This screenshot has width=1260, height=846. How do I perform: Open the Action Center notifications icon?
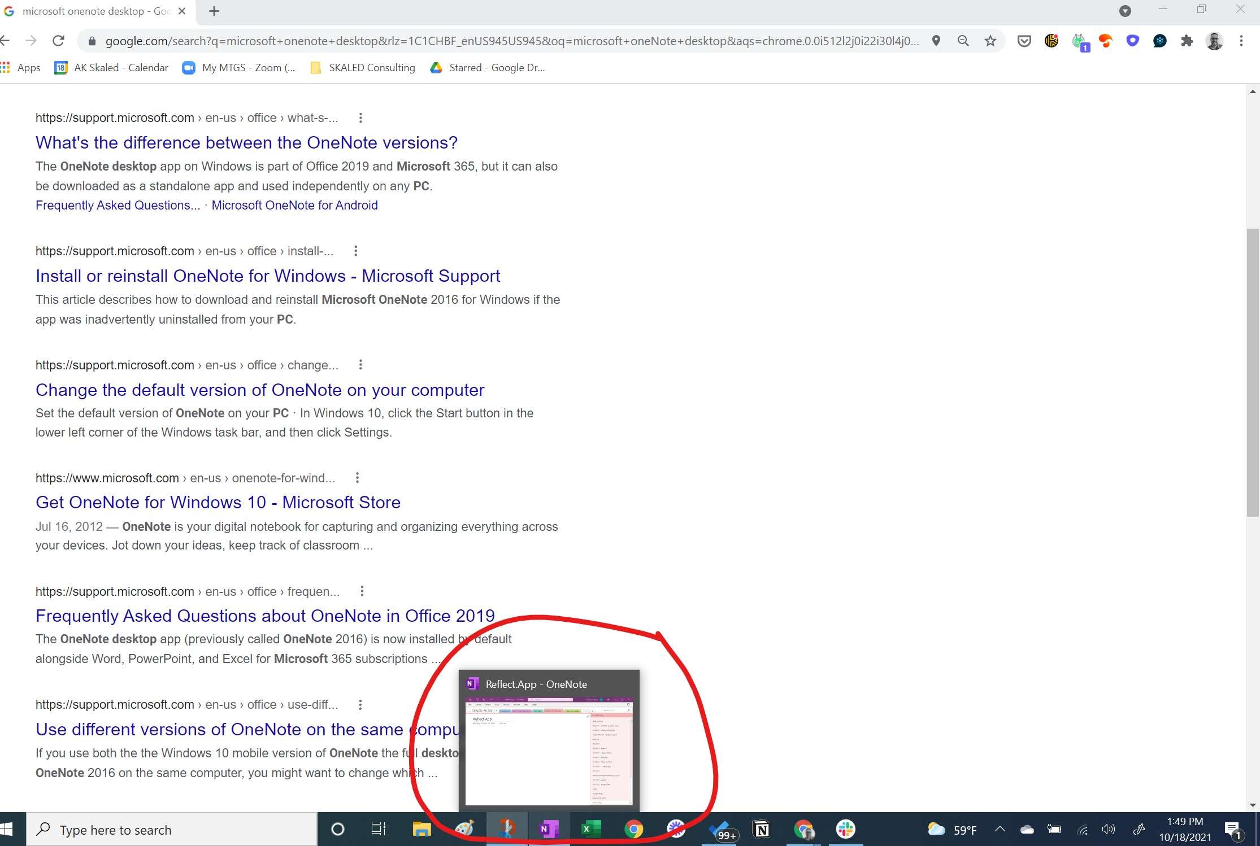click(x=1233, y=831)
